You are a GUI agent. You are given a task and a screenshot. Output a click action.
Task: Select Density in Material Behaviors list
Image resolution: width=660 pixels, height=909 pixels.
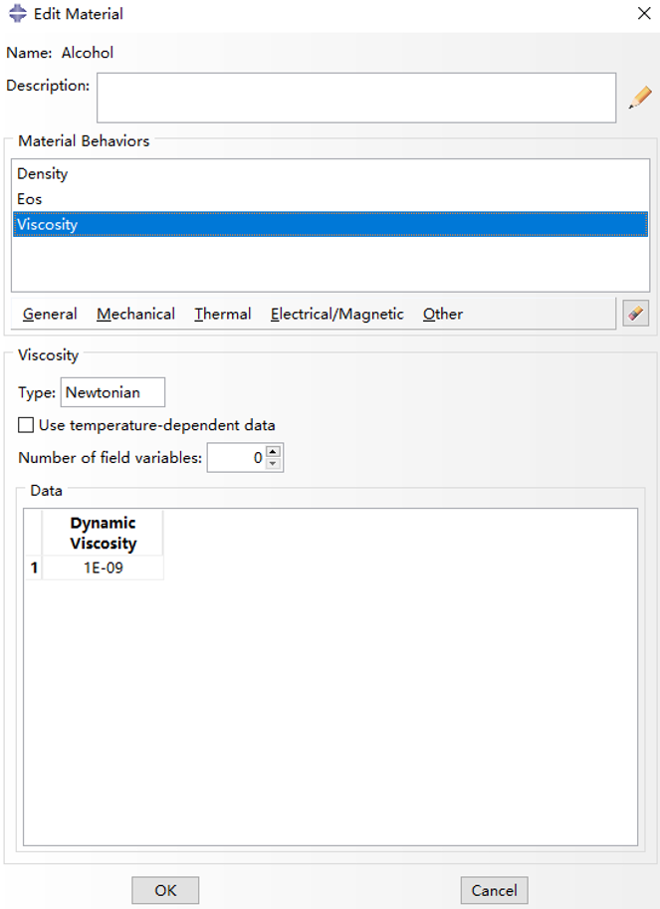(43, 174)
